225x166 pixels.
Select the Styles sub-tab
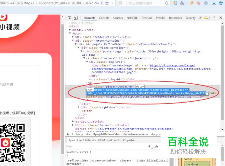click(x=71, y=140)
